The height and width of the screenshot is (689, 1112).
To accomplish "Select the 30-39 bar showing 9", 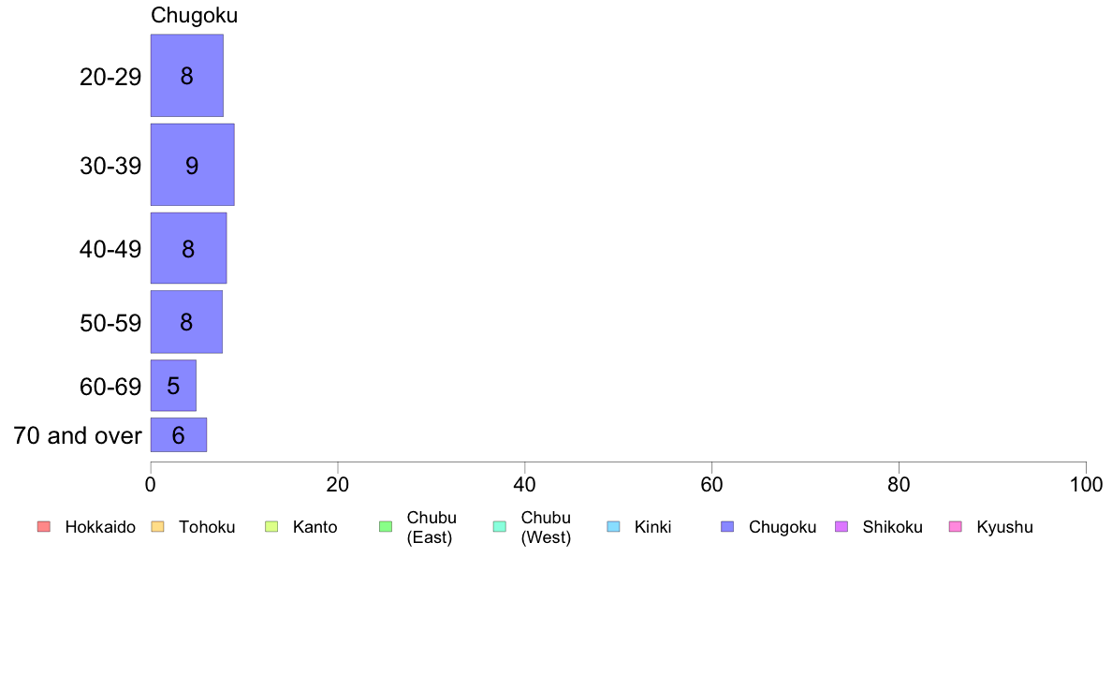I will pos(192,165).
